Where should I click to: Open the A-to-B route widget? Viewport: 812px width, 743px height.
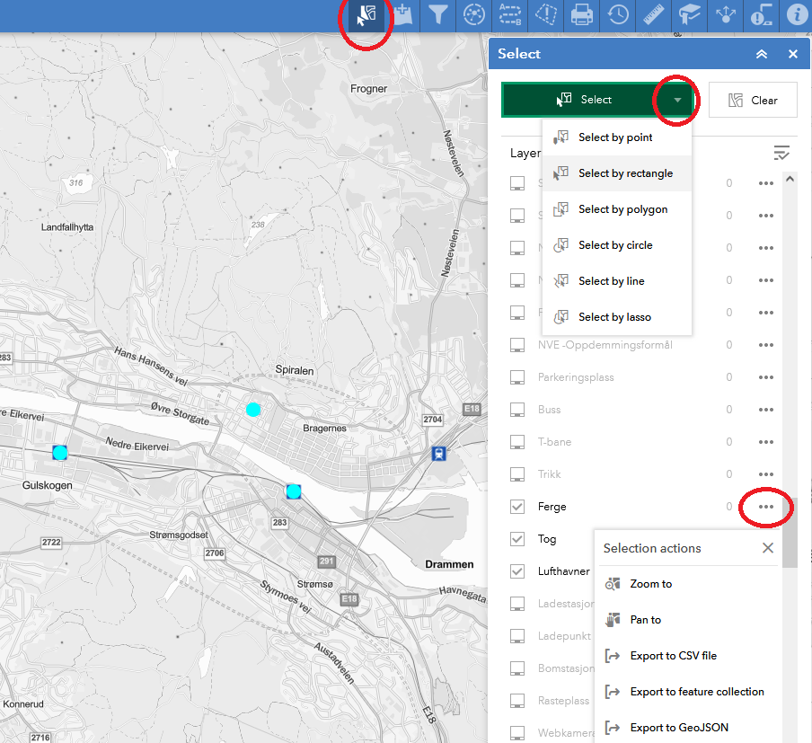(510, 15)
